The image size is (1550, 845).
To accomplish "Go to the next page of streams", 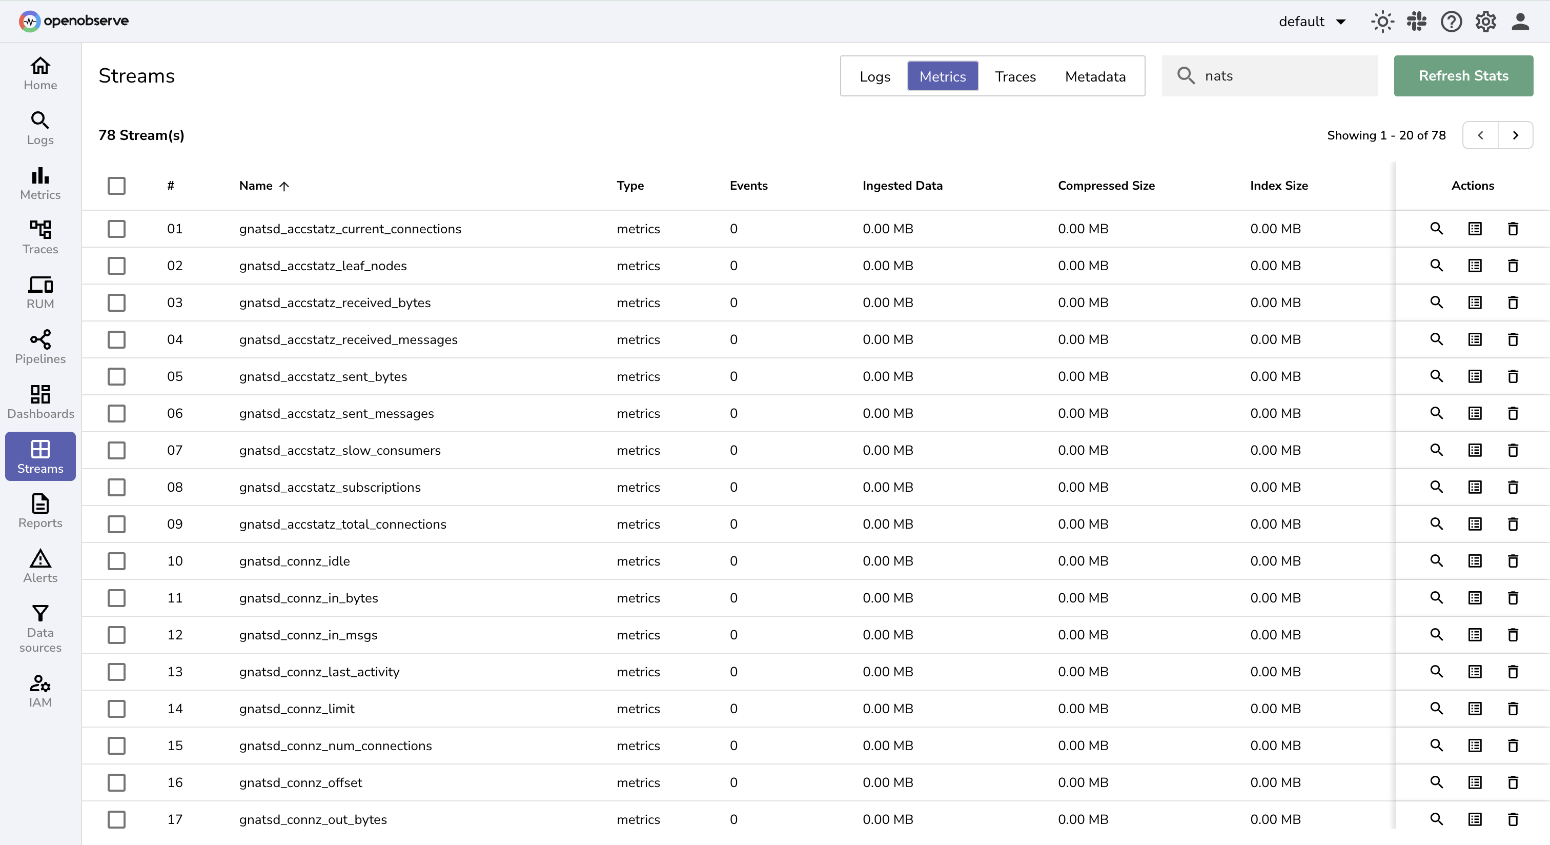I will (x=1516, y=135).
